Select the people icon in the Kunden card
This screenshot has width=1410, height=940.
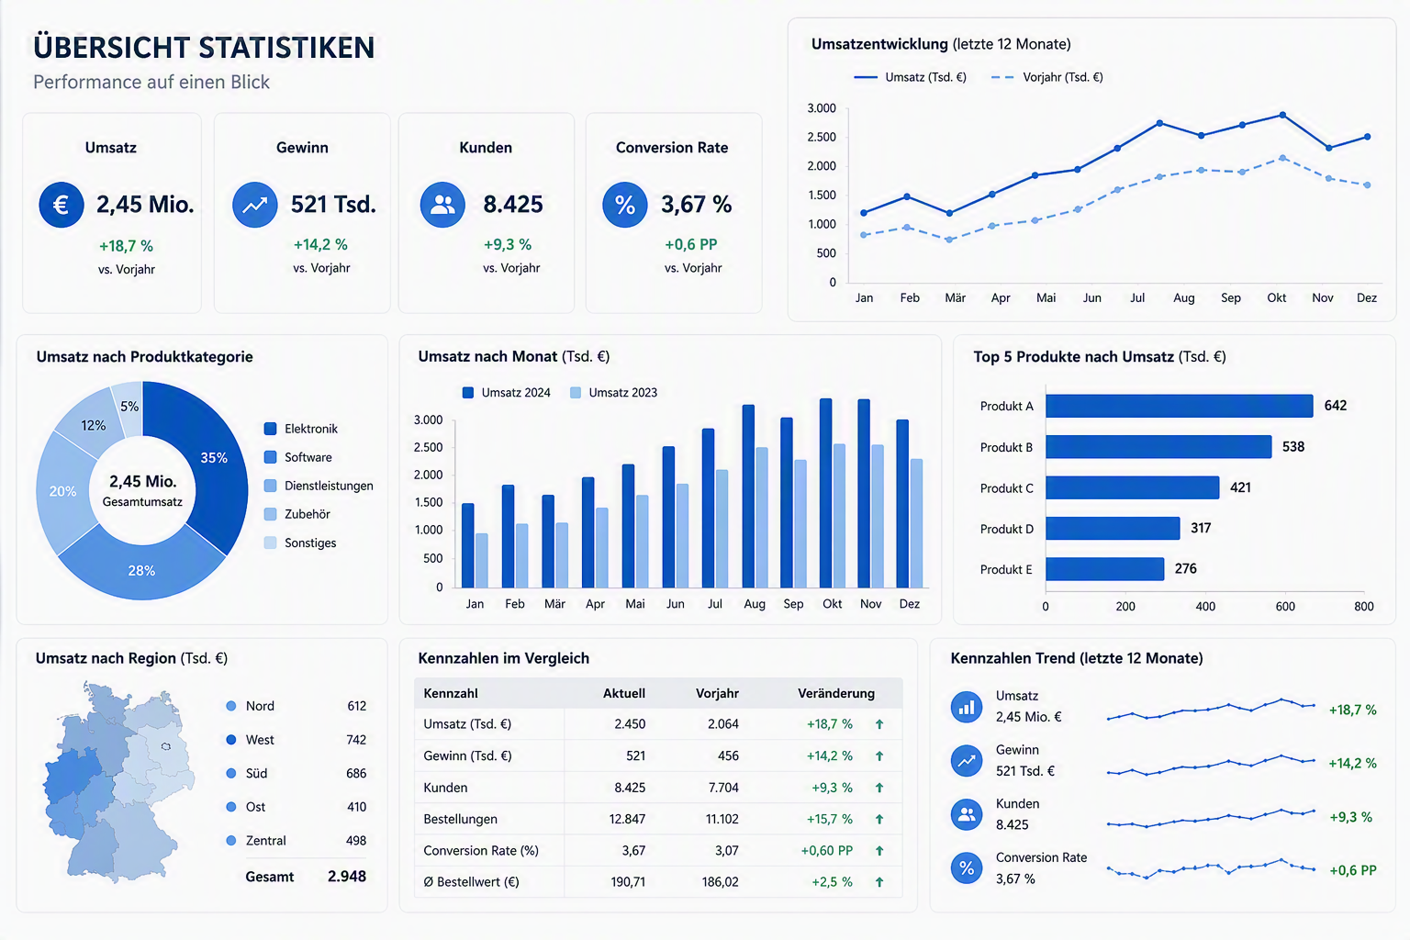coord(442,205)
